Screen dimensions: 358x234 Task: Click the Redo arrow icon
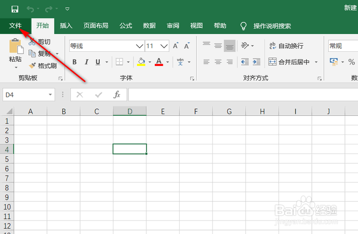click(49, 9)
